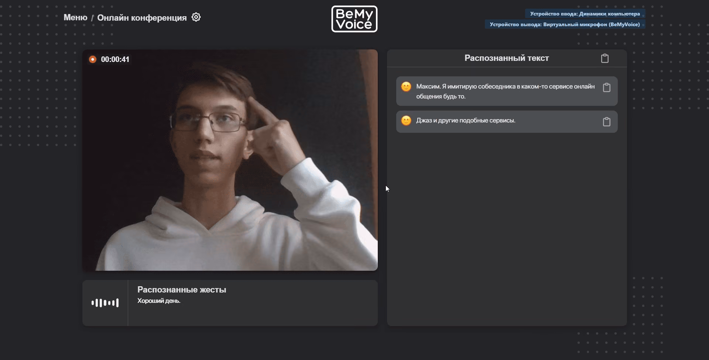
Task: Click the "Распознанные жесты" heading
Action: tap(182, 290)
